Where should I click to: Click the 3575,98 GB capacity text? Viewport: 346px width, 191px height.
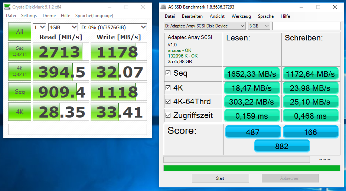point(180,61)
